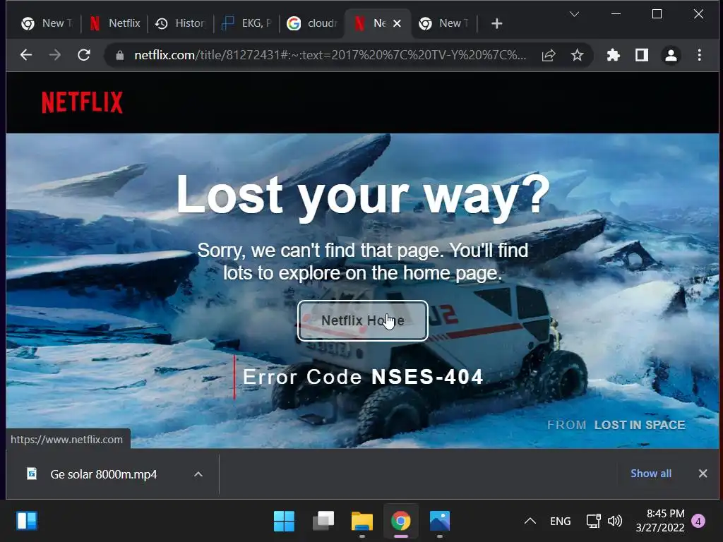The width and height of the screenshot is (723, 542).
Task: Close the downloads bar
Action: click(703, 474)
